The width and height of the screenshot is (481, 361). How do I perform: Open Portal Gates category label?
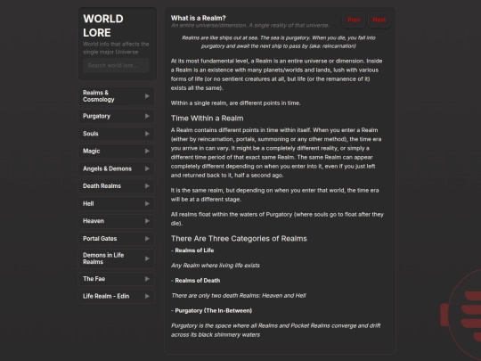click(100, 239)
